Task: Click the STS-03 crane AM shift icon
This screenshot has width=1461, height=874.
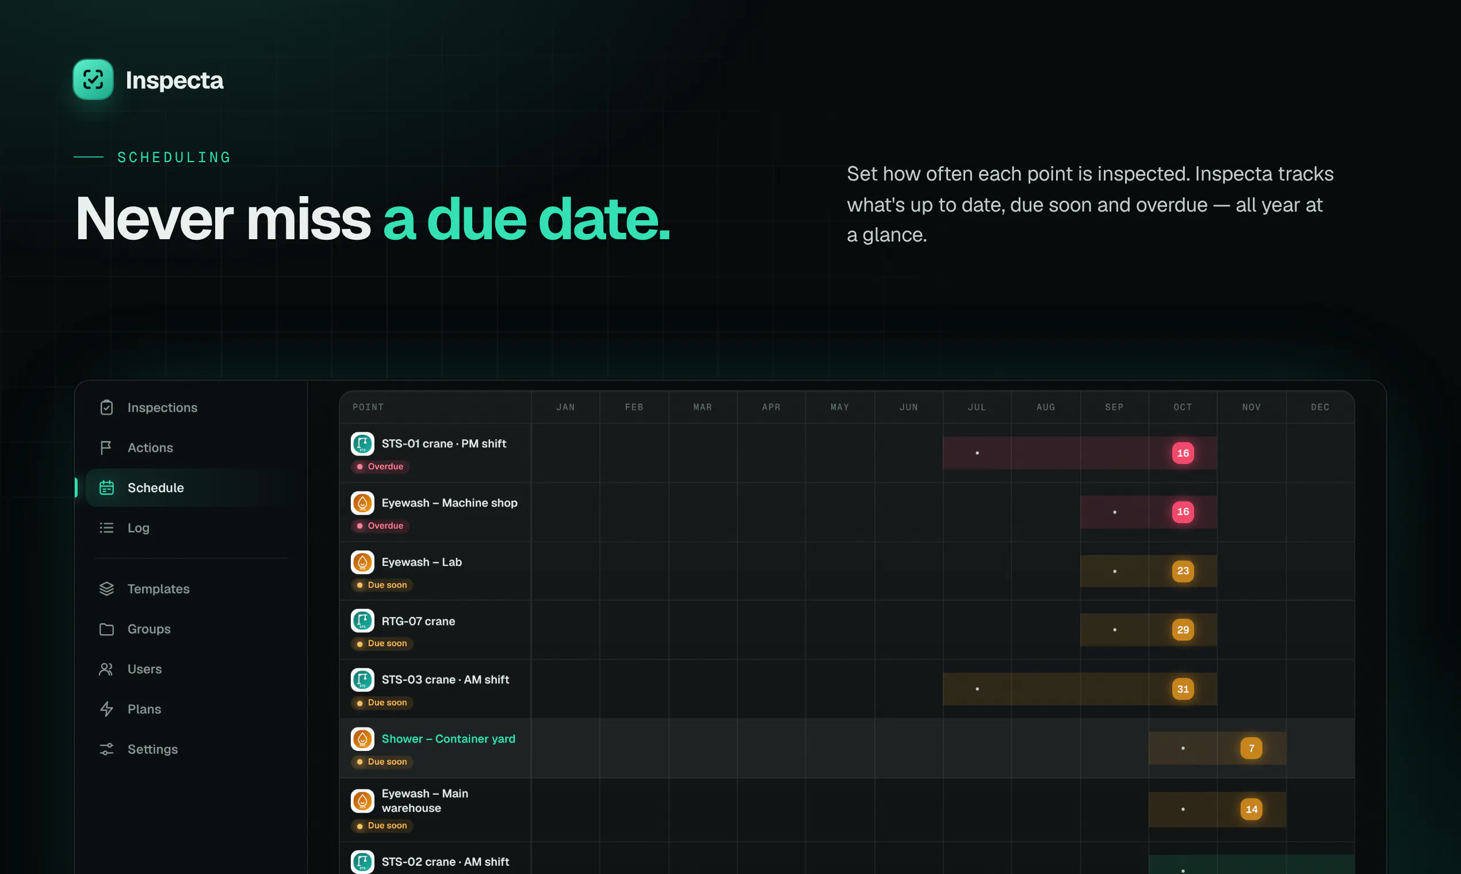Action: 362,680
